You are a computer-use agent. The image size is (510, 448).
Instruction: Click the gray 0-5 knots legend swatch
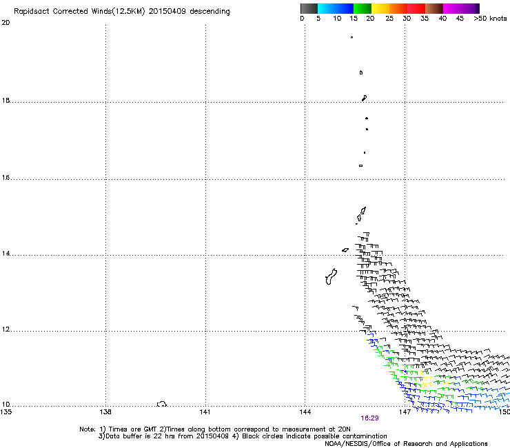[309, 8]
